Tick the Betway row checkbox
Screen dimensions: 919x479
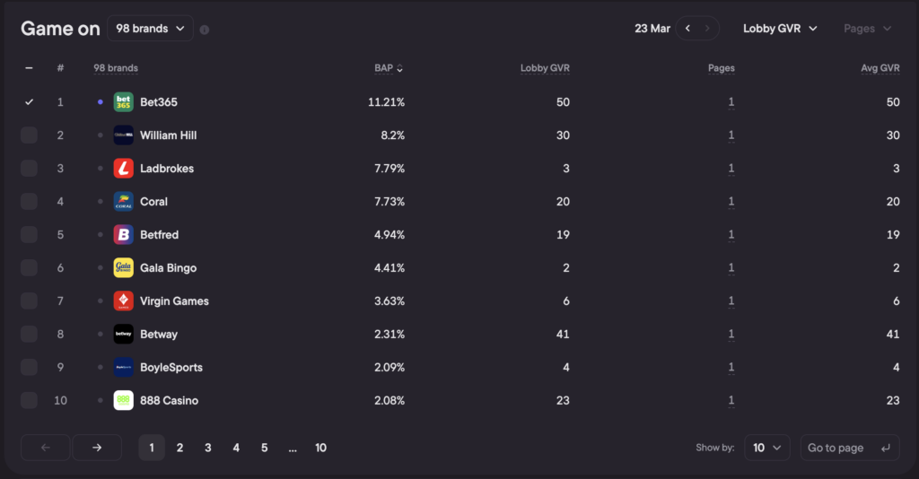tap(29, 335)
